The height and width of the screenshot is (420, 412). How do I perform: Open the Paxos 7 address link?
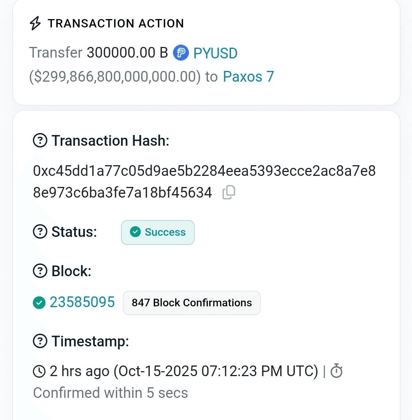248,77
